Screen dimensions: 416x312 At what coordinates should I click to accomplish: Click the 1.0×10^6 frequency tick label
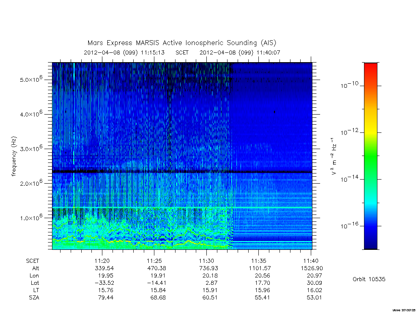point(31,217)
